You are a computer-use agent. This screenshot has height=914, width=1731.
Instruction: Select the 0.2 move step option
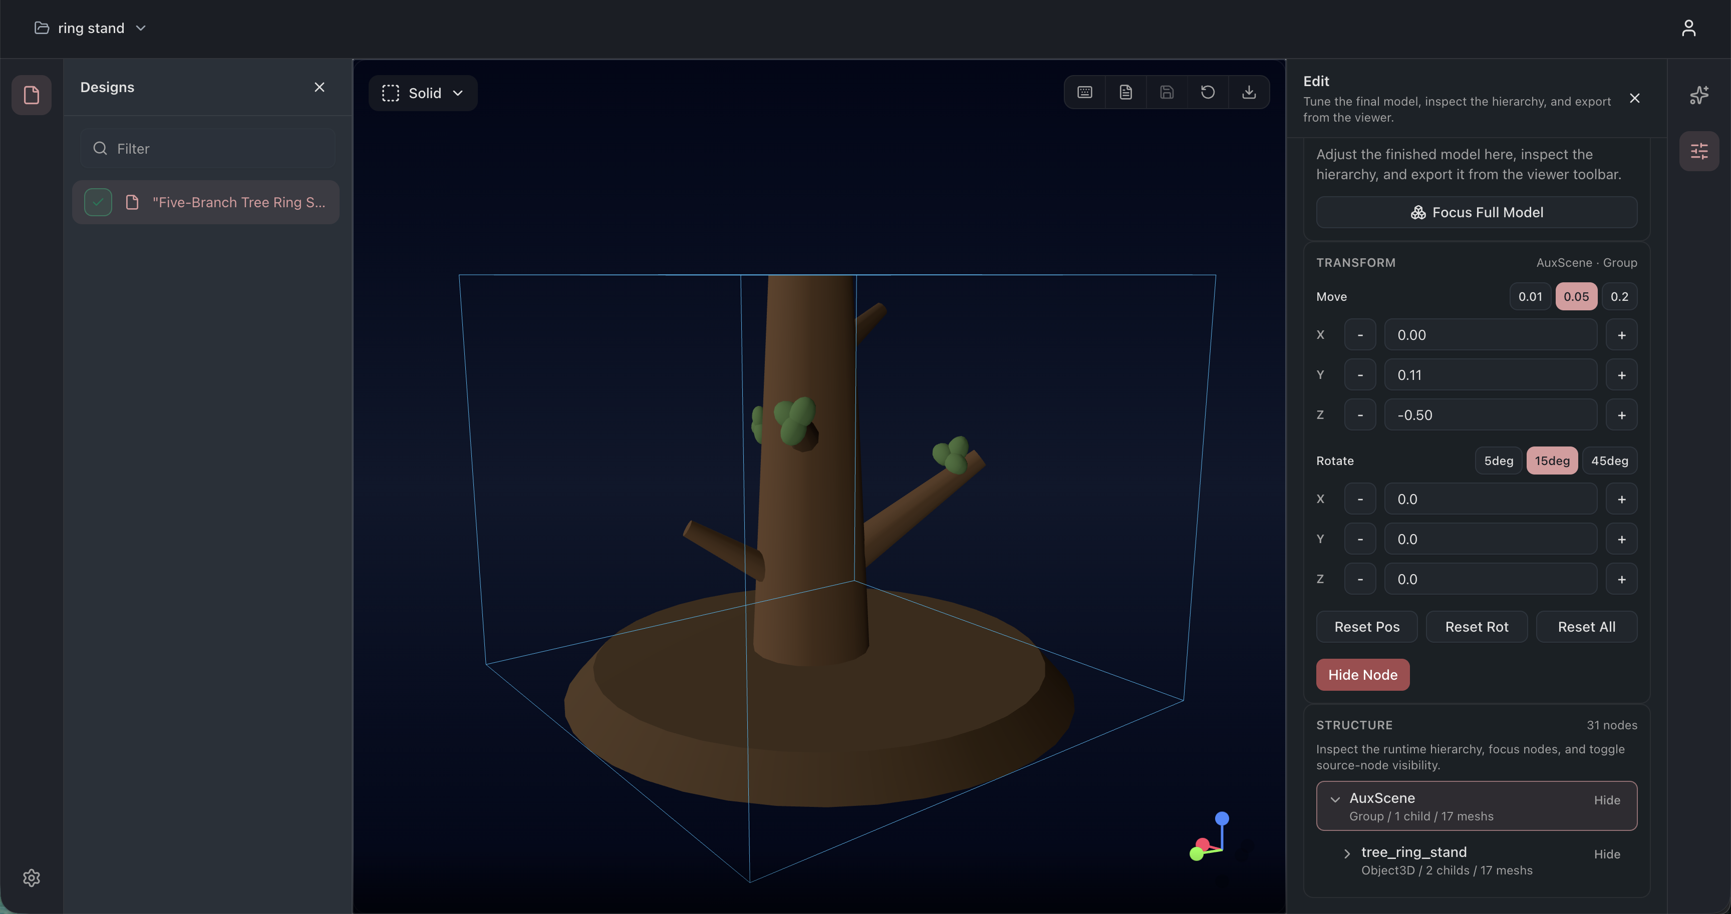pyautogui.click(x=1619, y=297)
